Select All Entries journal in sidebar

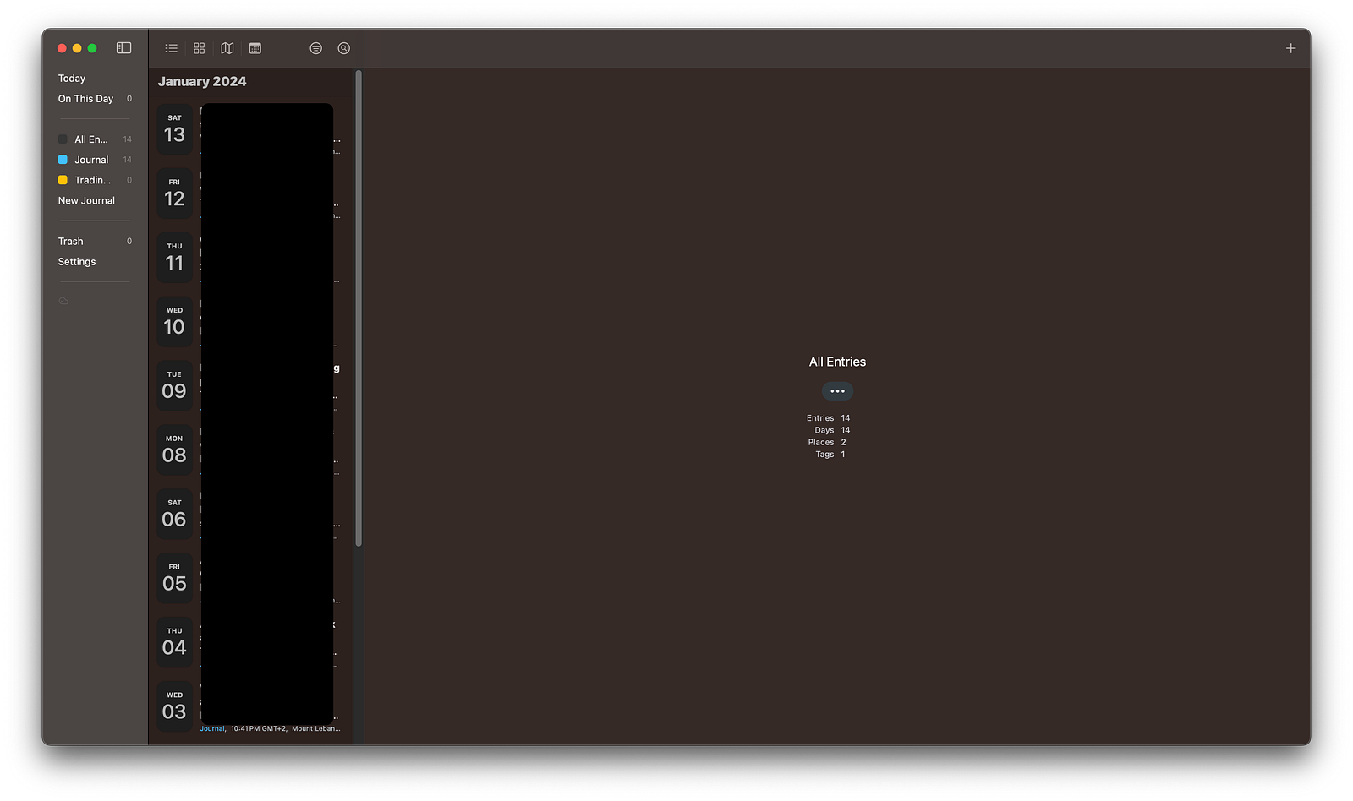pyautogui.click(x=95, y=139)
